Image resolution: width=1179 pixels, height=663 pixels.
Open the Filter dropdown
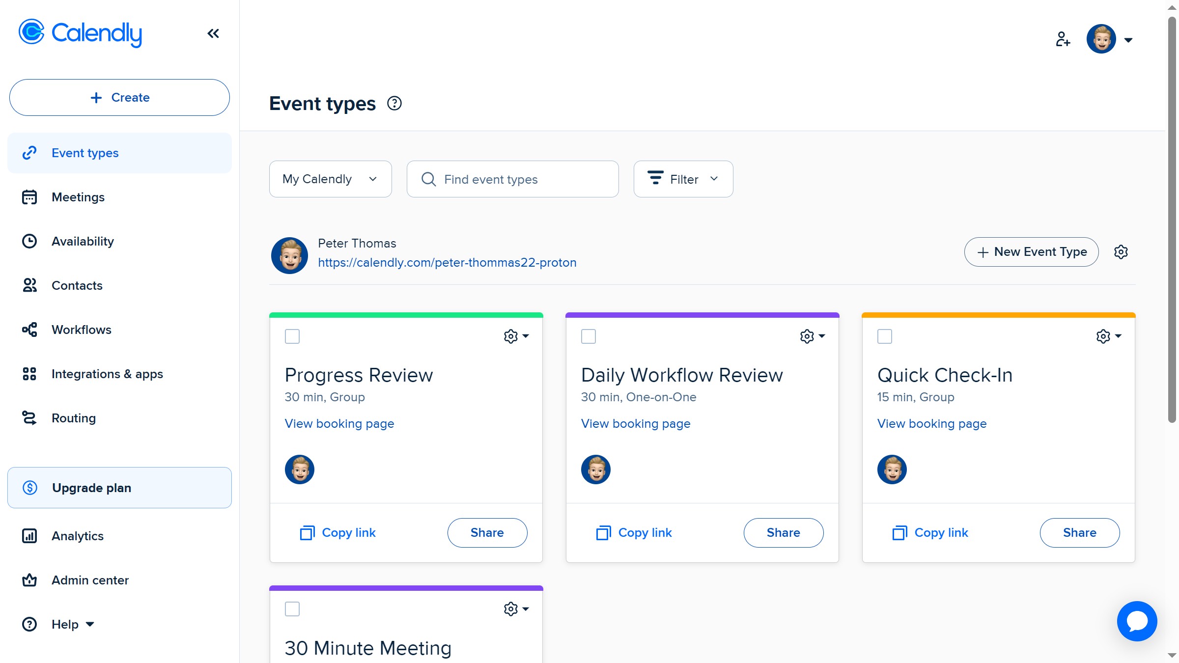tap(683, 179)
